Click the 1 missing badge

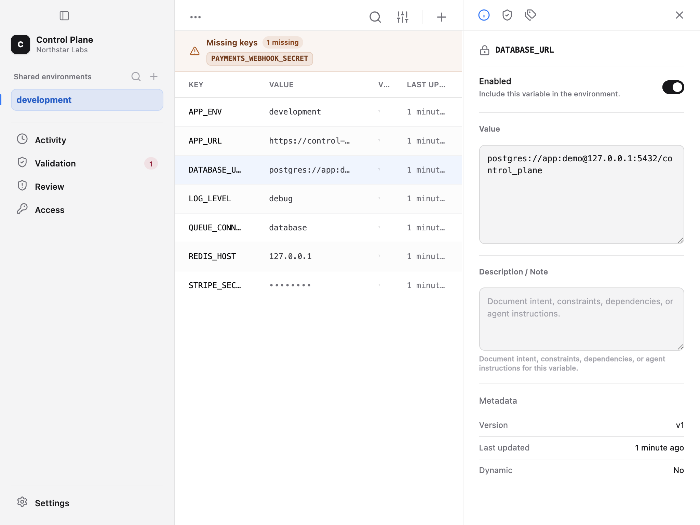point(283,42)
